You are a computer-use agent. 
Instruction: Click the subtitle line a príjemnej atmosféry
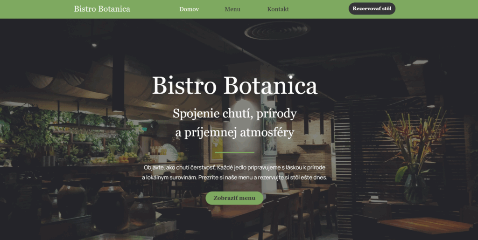235,132
